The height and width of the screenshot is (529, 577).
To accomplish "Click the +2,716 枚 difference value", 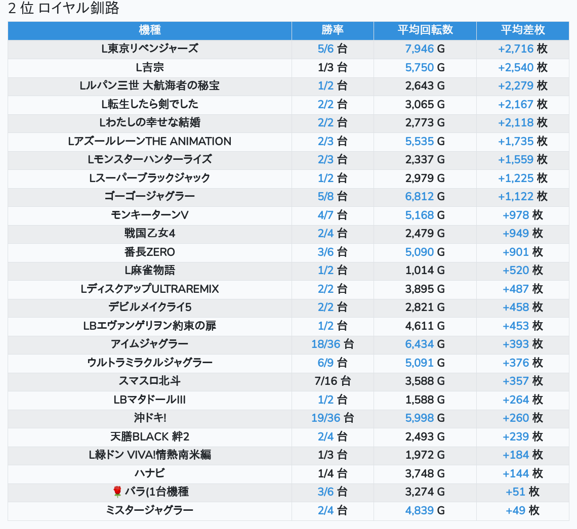I will [522, 49].
